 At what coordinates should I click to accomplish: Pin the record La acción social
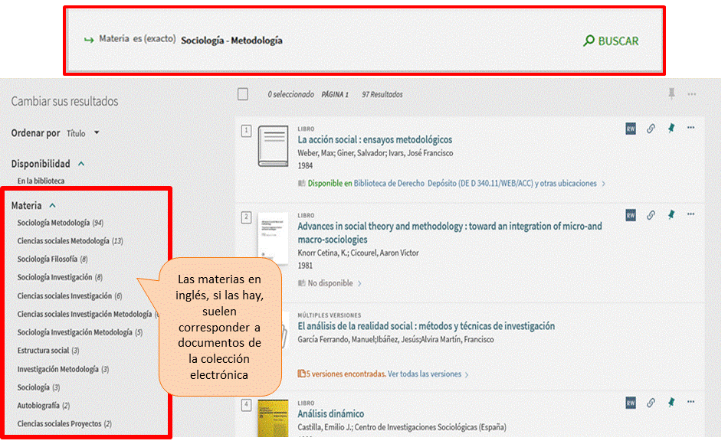click(x=671, y=129)
